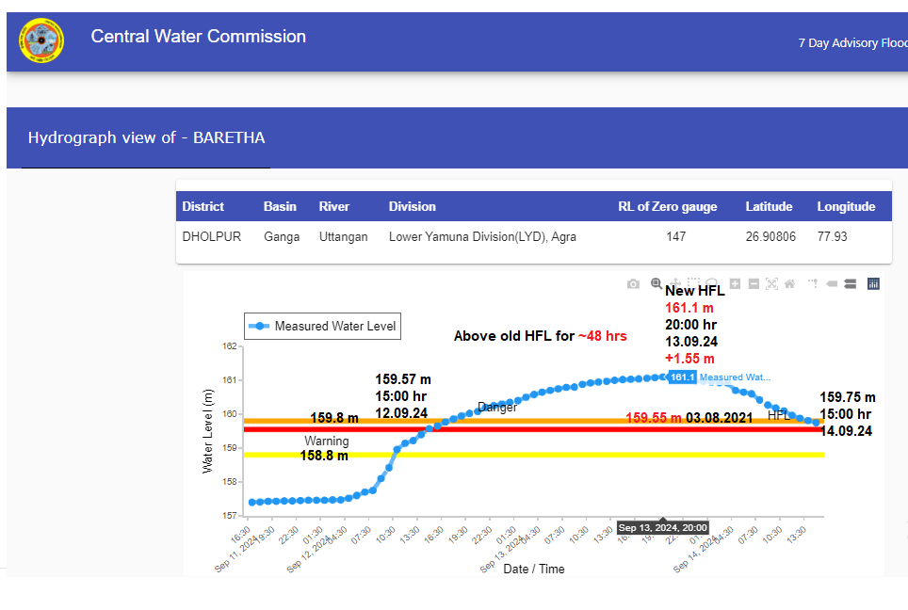The width and height of the screenshot is (908, 610).
Task: Click the 161.1 peak data point marker
Action: pyautogui.click(x=662, y=377)
